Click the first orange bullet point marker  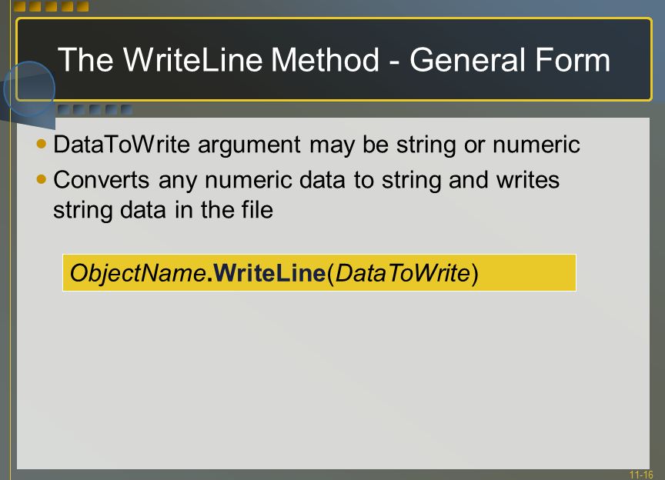[41, 144]
